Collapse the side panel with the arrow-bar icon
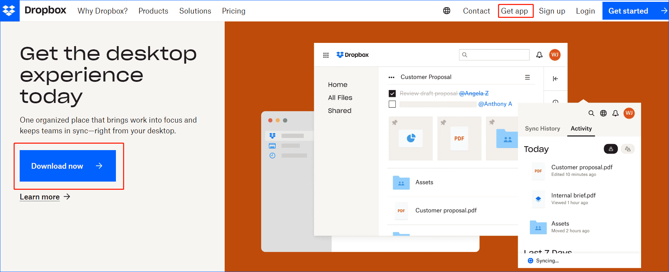 coord(555,79)
